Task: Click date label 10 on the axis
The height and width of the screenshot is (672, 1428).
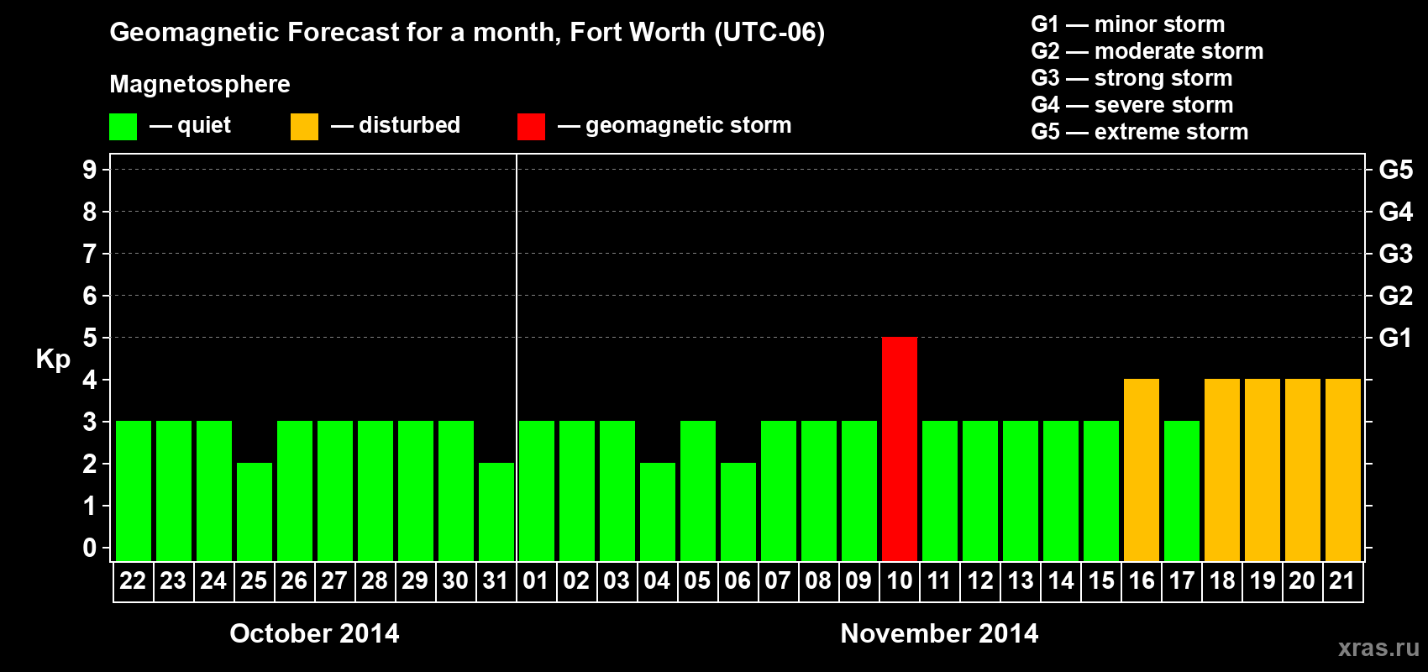Action: coord(900,581)
